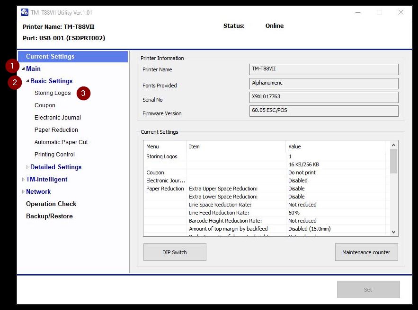The image size is (418, 310).
Task: Open Storing Logos settings
Action: pos(53,93)
